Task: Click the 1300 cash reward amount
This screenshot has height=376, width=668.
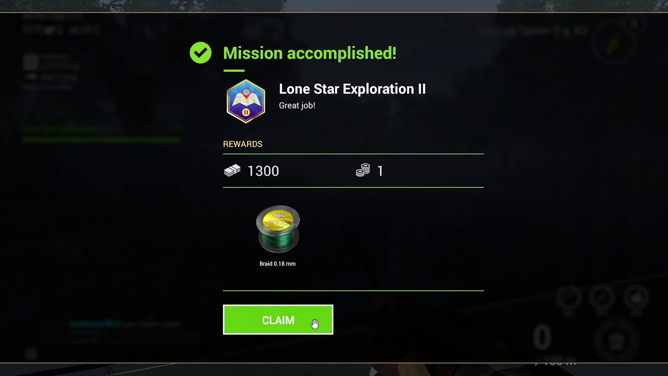Action: (263, 171)
